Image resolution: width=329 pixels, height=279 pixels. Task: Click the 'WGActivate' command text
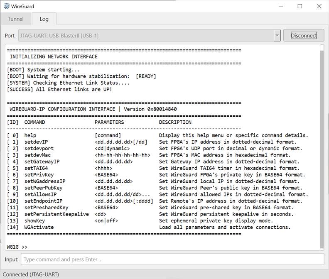39,227
